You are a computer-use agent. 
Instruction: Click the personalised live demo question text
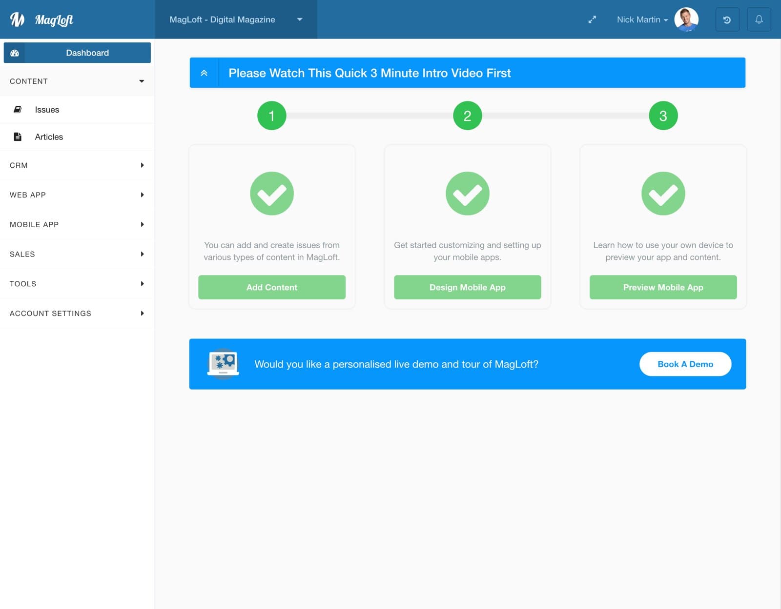[396, 364]
